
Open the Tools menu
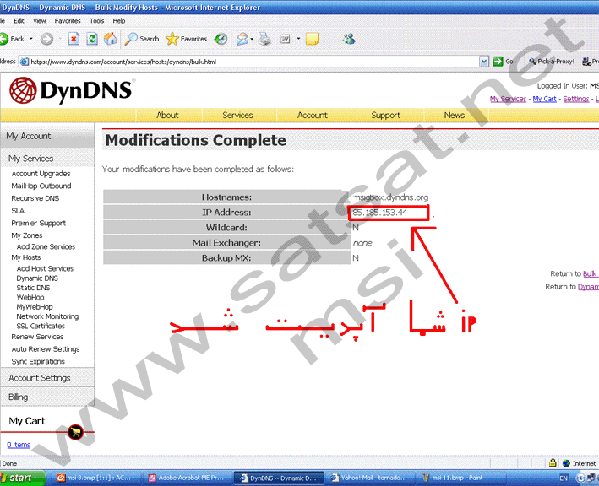[x=97, y=21]
